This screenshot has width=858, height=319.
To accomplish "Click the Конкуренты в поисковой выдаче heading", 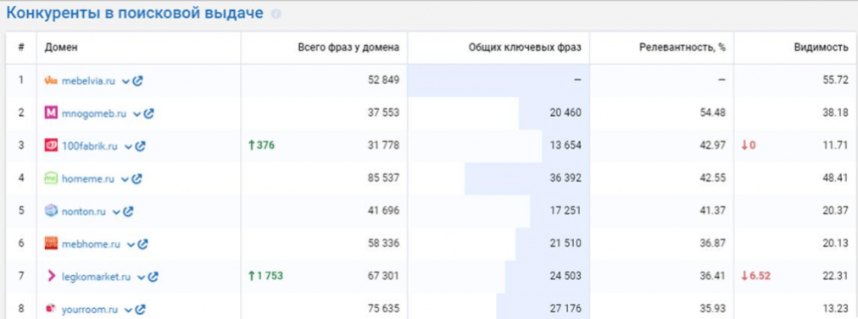I will pos(135,14).
